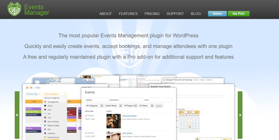Open the date picker Dec month dropdown
279x140 pixels.
pos(185,112)
